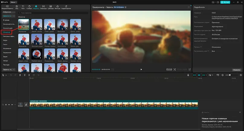244x131 pixels.
Task: Select Объектив lens category
Action: 7,32
